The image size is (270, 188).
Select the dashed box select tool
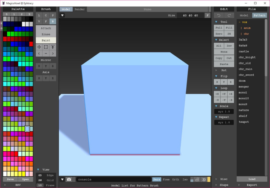(46, 47)
